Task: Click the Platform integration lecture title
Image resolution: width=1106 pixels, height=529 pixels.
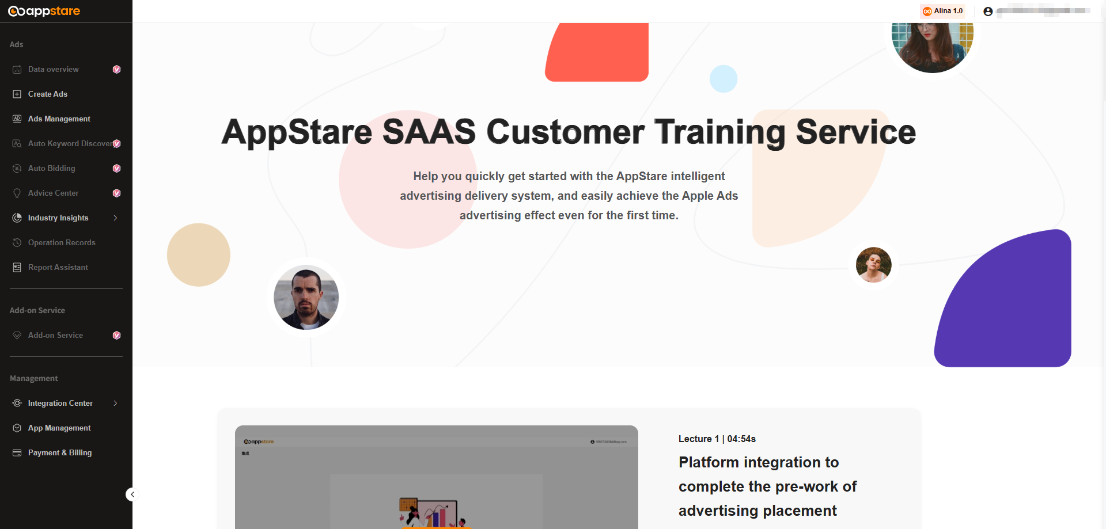Action: tap(767, 486)
